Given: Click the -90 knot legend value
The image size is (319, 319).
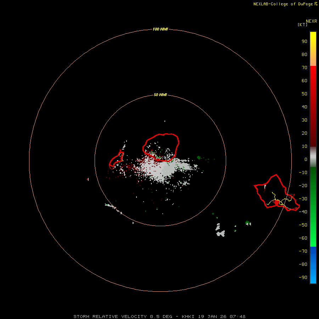Looking at the screenshot, I should pyautogui.click(x=303, y=278).
